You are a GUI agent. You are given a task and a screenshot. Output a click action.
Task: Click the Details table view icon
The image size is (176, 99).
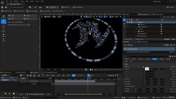pos(170,56)
